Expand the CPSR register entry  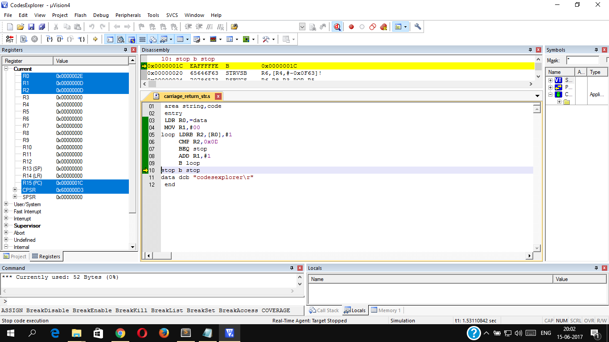click(15, 190)
